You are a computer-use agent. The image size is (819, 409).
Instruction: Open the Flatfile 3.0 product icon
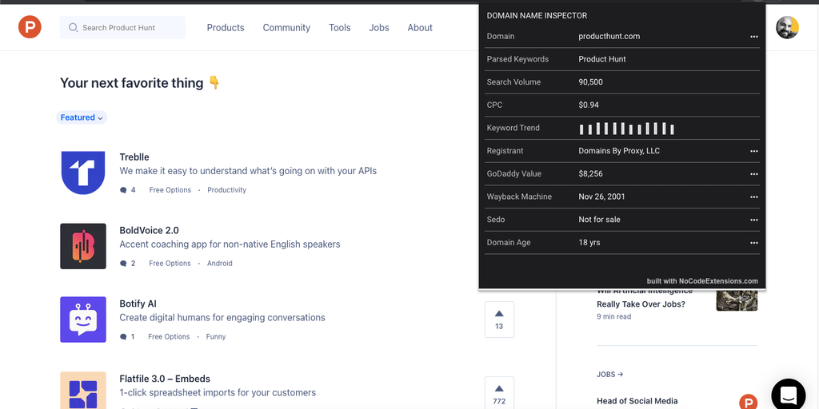83,390
